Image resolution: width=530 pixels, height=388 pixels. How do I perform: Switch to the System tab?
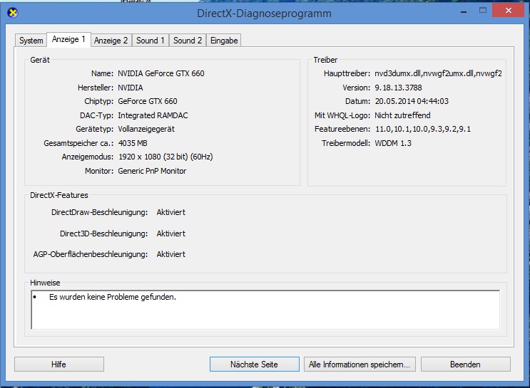coord(31,41)
